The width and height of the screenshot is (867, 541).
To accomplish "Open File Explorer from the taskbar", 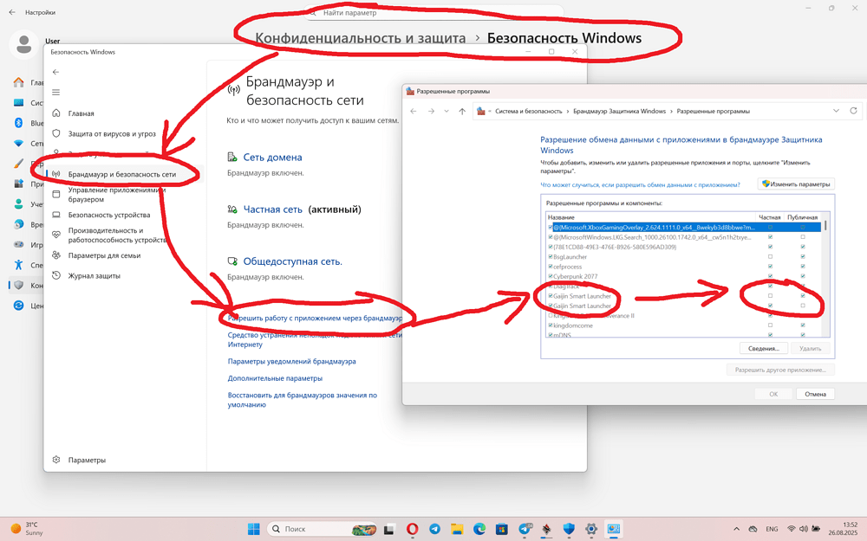I will tap(457, 529).
